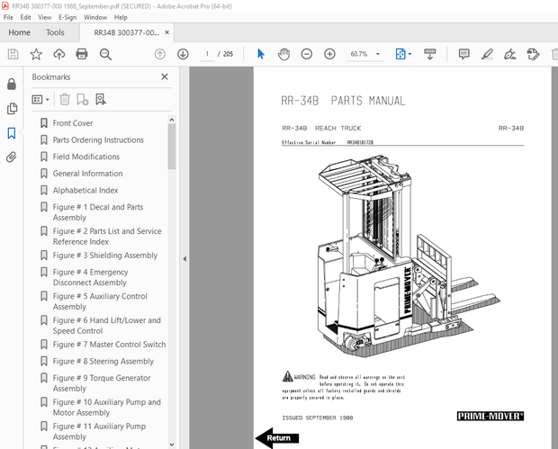Go to next page arrow
The image size is (558, 449).
pyautogui.click(x=183, y=54)
